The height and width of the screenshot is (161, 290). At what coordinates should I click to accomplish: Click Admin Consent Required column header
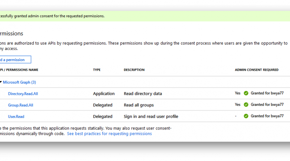(256, 70)
